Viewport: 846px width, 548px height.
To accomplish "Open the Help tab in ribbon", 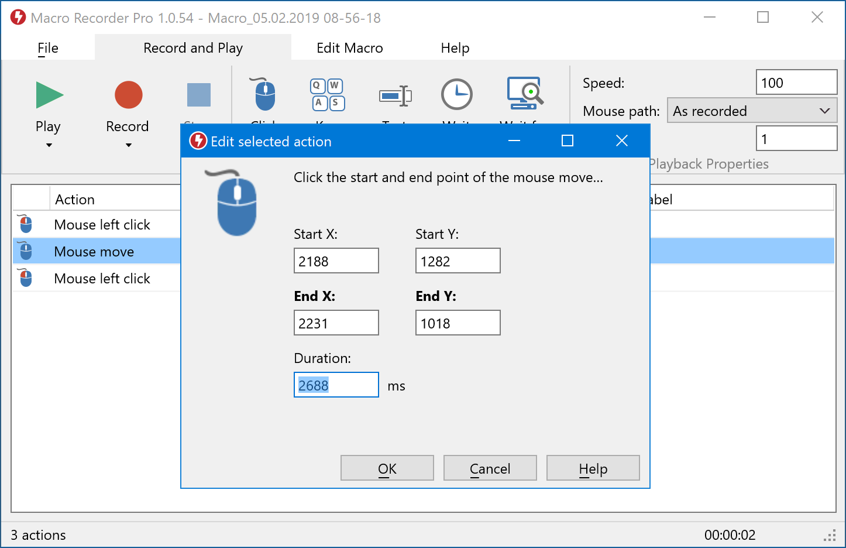I will tap(455, 48).
